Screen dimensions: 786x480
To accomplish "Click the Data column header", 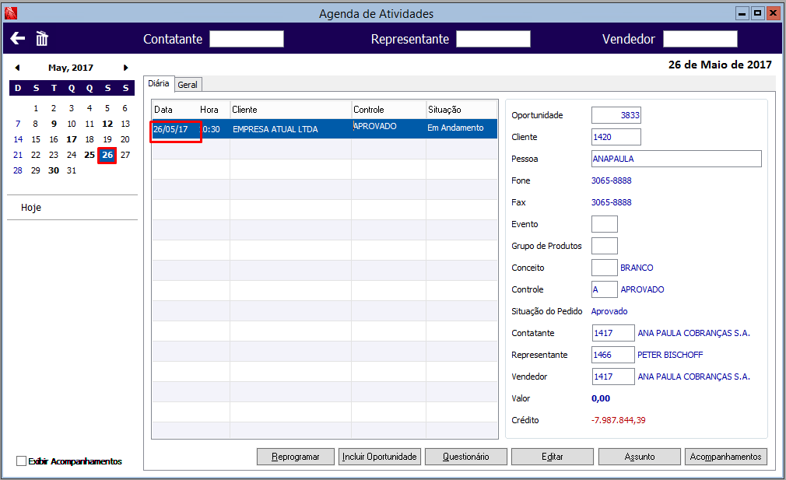I will pos(175,110).
